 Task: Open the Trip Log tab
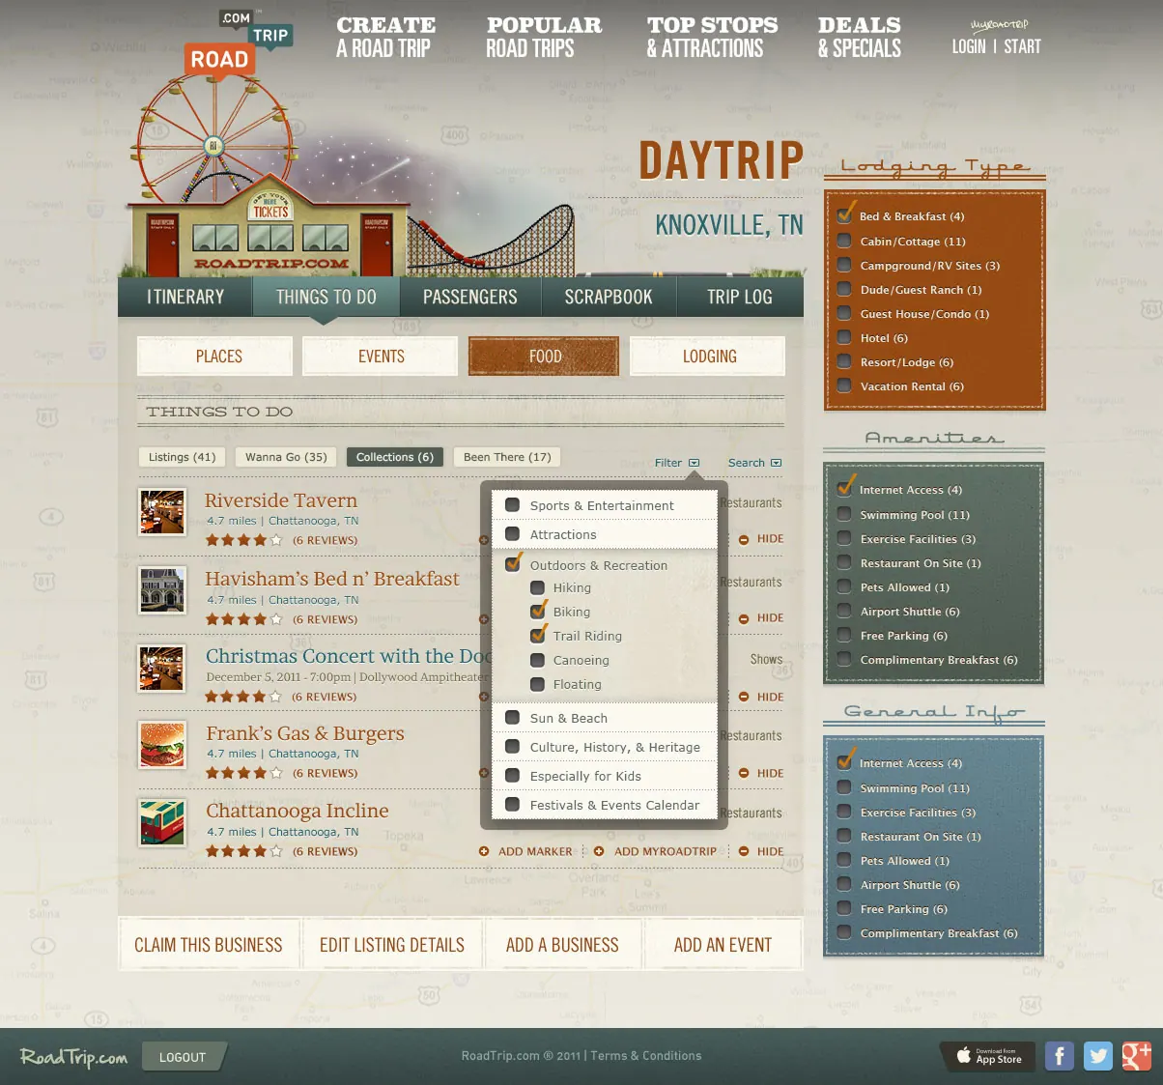pos(740,297)
